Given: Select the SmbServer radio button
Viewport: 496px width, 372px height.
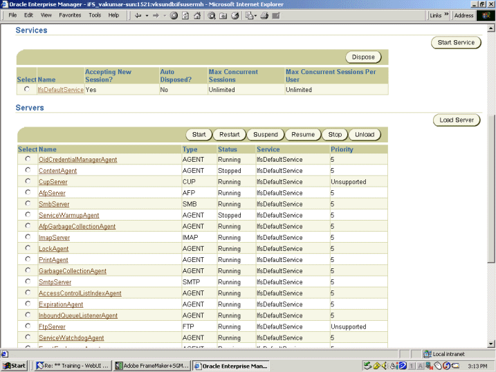Looking at the screenshot, I should 28,203.
